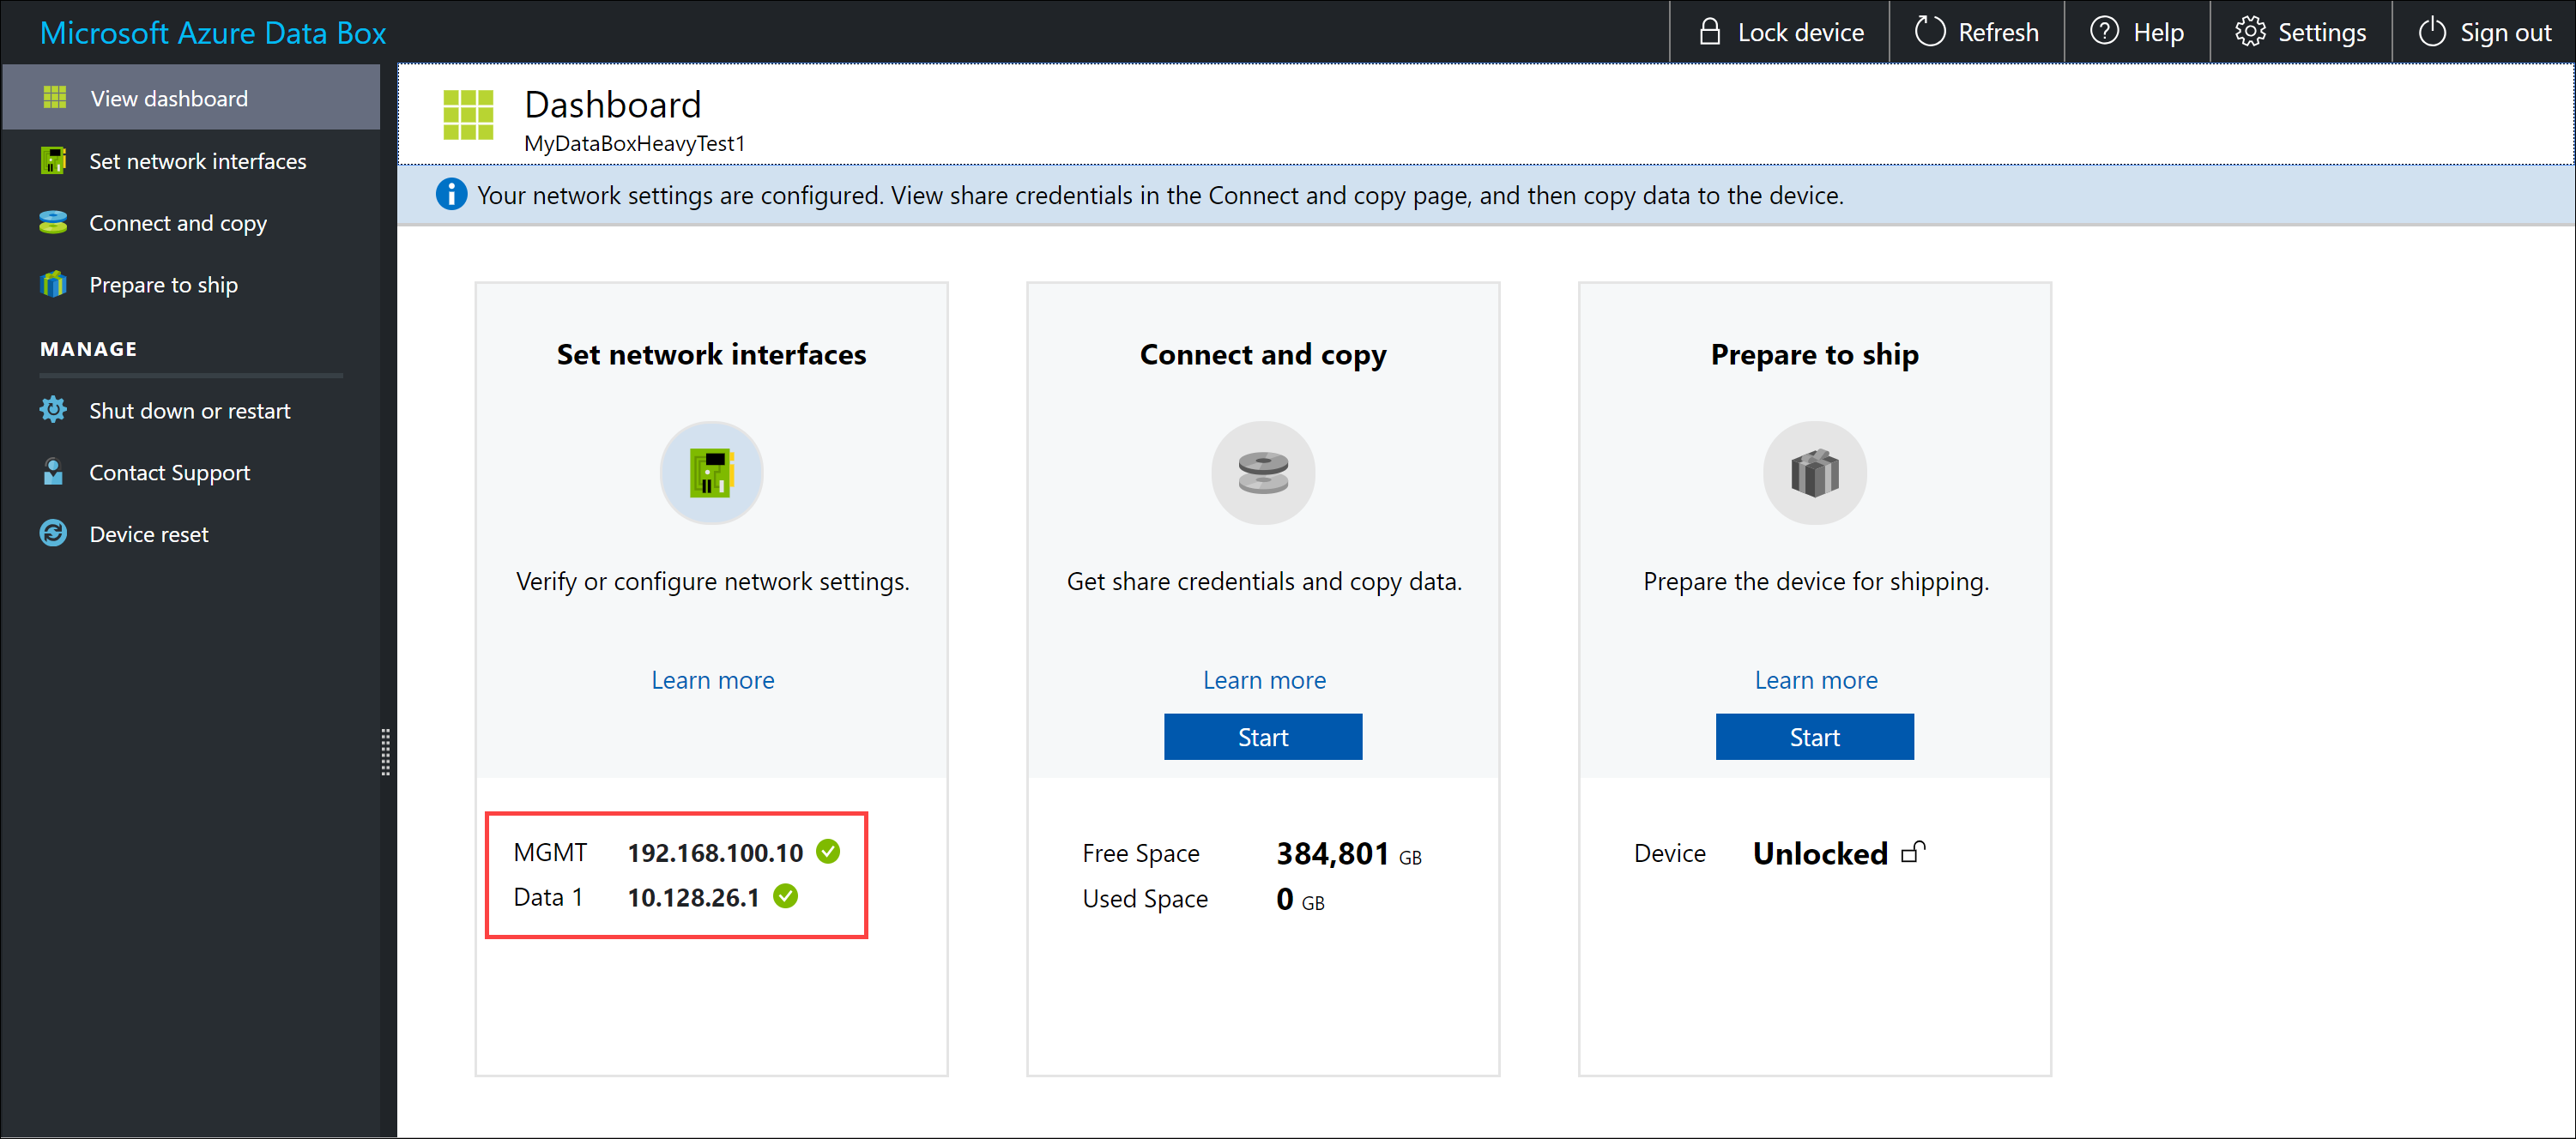Click the Set network interfaces icon
2576x1139 pixels.
click(x=711, y=478)
